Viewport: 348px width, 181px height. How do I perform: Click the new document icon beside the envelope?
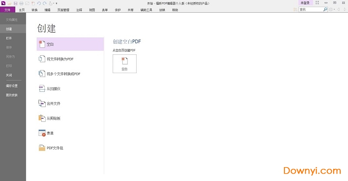tap(33, 3)
